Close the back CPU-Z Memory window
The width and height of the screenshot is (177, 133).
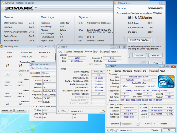tap(124, 47)
